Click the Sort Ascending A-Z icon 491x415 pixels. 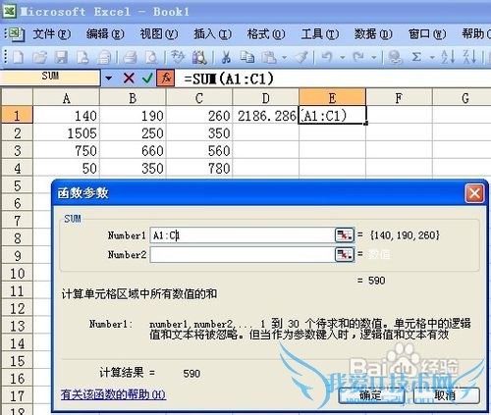tap(448, 57)
